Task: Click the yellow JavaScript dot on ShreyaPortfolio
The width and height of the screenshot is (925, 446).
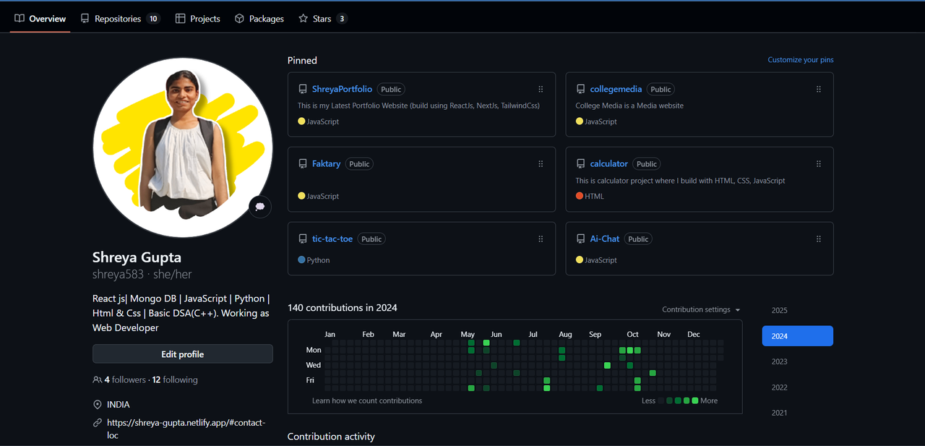Action: coord(301,121)
